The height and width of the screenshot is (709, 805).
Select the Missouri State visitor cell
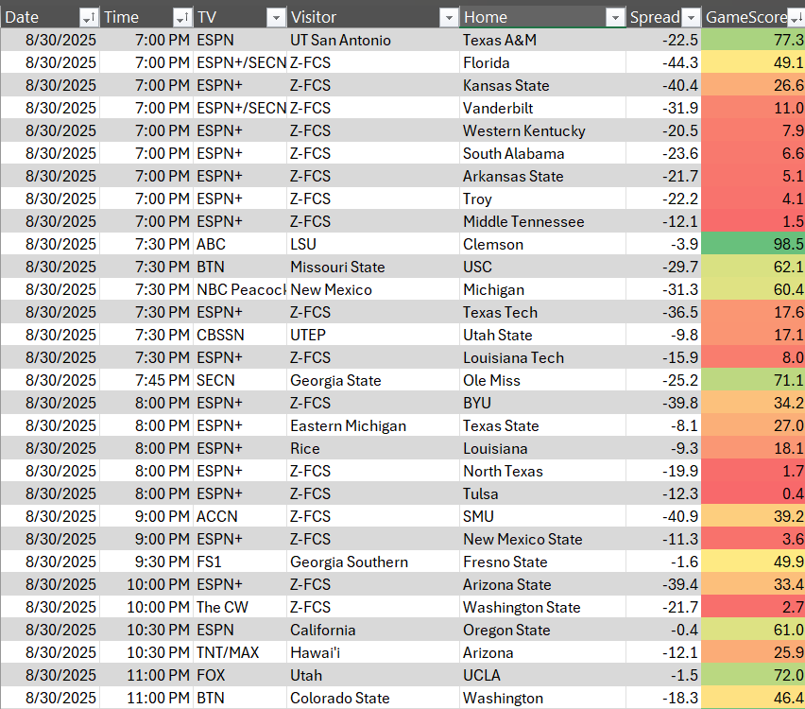[x=373, y=267]
